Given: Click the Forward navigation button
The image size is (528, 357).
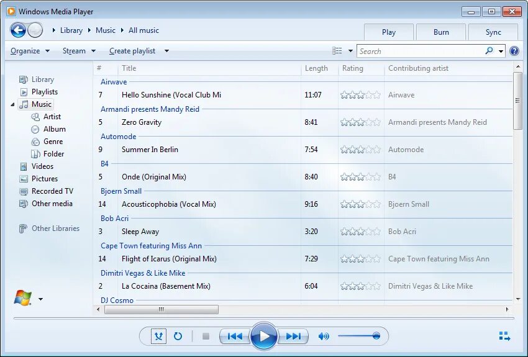Looking at the screenshot, I should [35, 30].
